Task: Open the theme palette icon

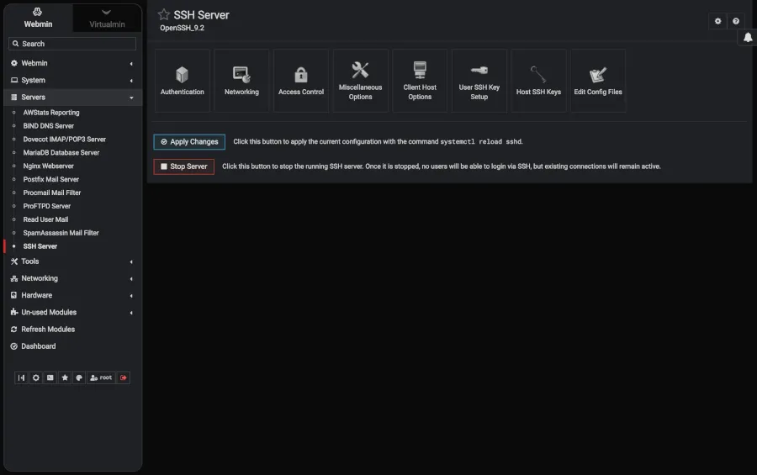Action: pyautogui.click(x=79, y=378)
